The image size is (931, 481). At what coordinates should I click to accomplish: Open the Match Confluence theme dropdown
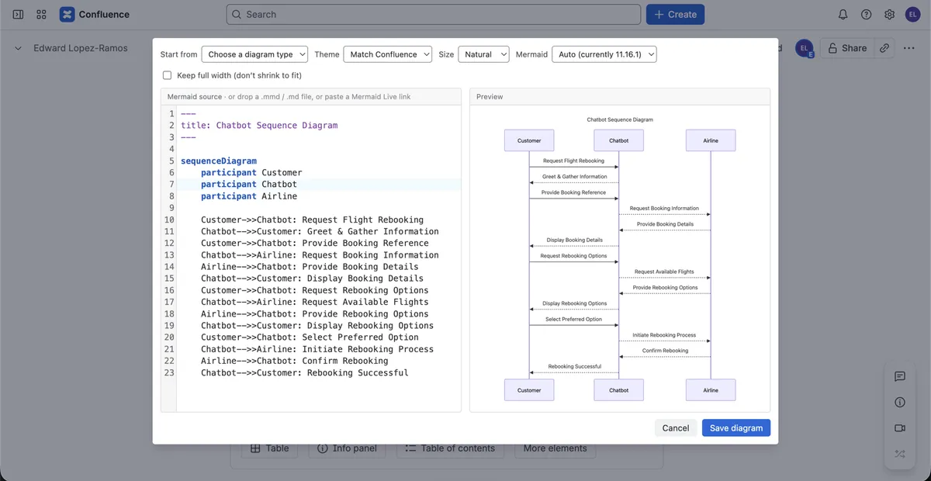point(387,54)
